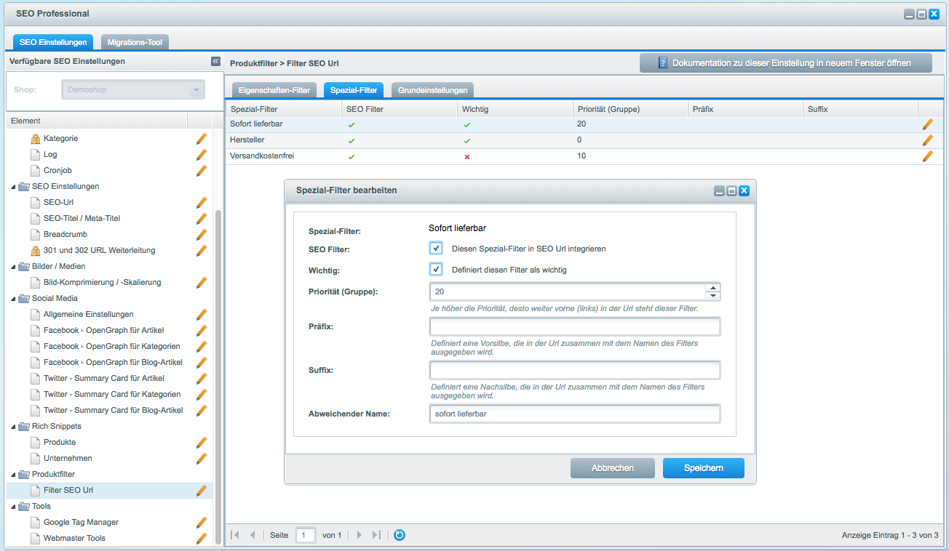Go to previous page arrow in paging bar
949x551 pixels.
253,535
